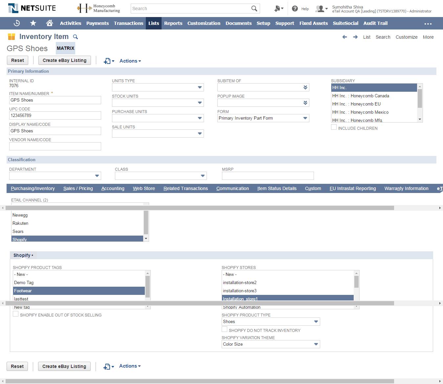The image size is (443, 384).
Task: Expand Popup Image selector
Action: click(x=305, y=103)
